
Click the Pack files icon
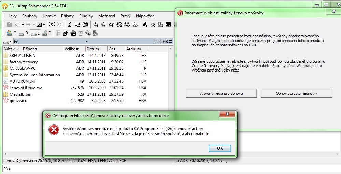(96, 25)
